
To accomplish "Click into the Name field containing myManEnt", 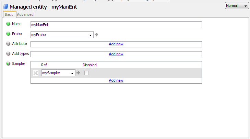I will click(116, 25).
